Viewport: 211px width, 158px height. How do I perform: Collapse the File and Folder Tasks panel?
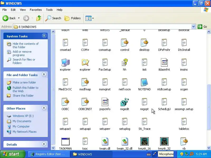44,75
